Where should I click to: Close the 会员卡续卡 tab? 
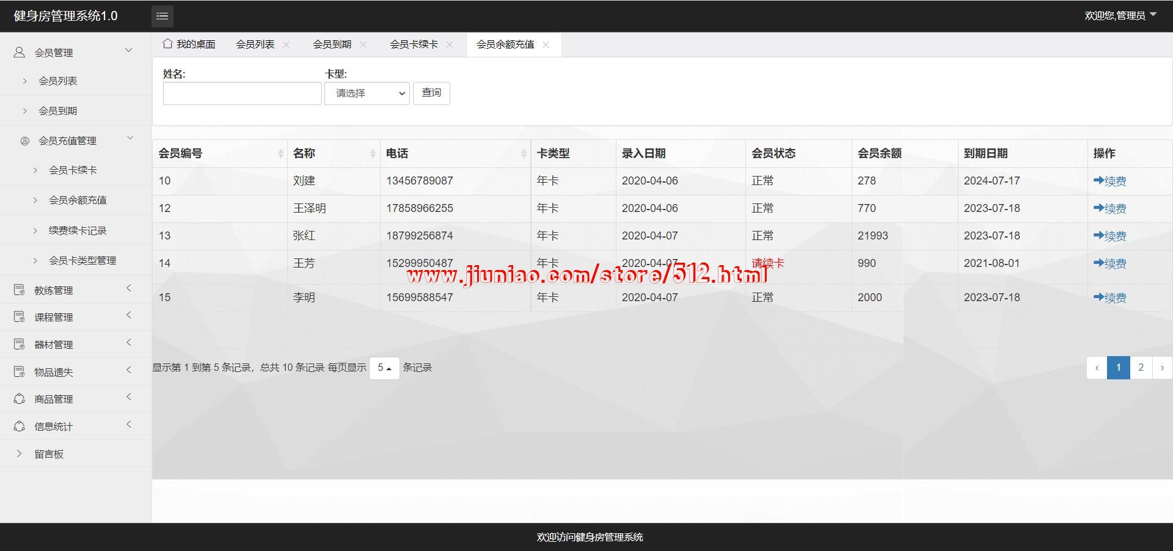(x=450, y=45)
